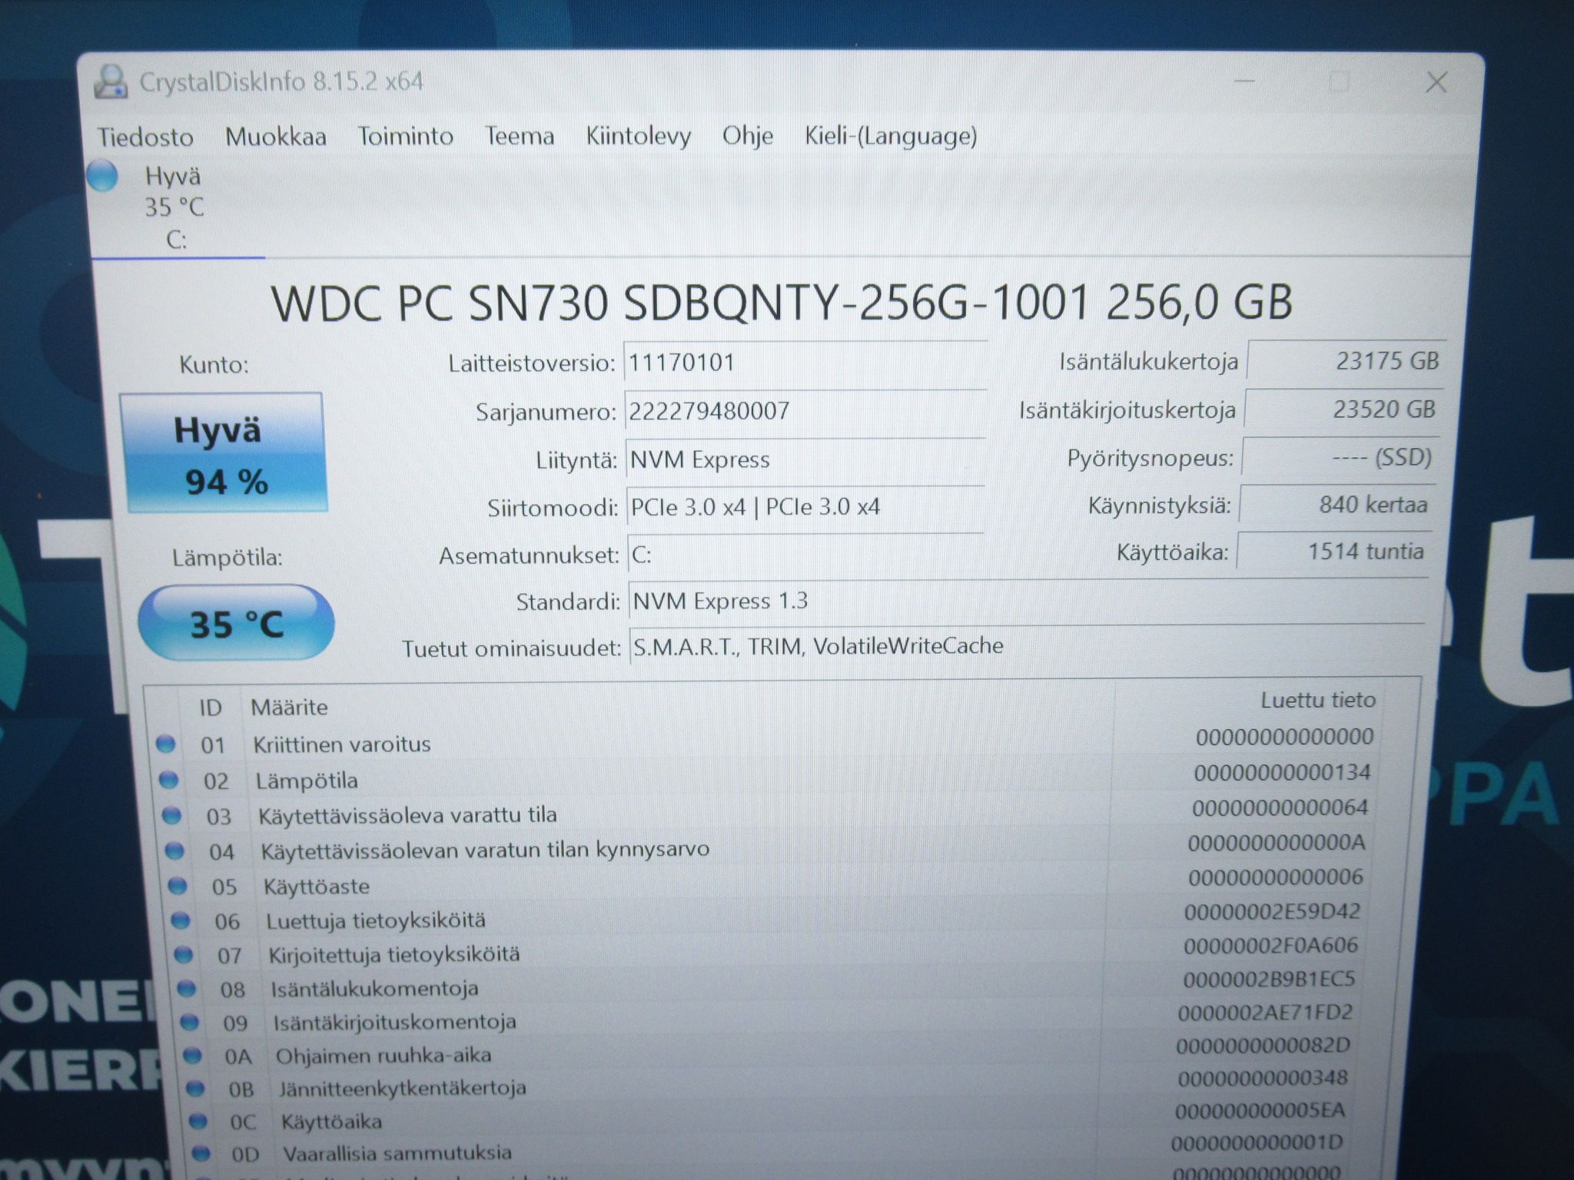Click status dot for ID 04 kynnysarvo row
This screenshot has width=1574, height=1180.
(175, 851)
